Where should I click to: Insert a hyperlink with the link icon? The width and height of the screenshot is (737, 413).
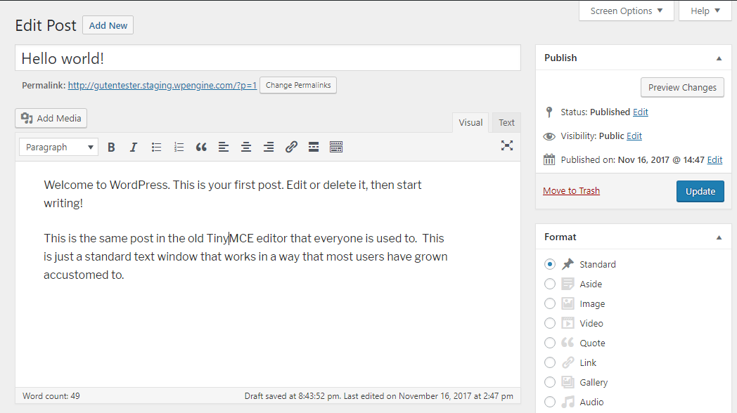click(x=291, y=146)
